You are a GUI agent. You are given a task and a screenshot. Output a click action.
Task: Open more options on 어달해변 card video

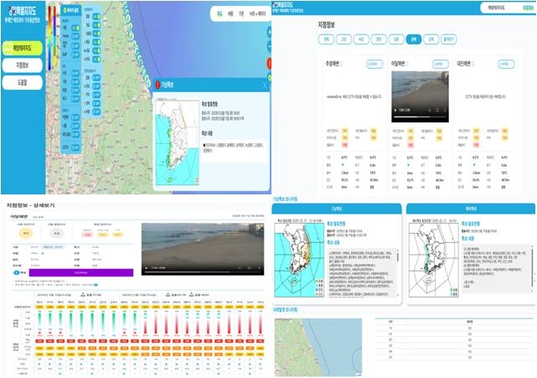pos(444,110)
